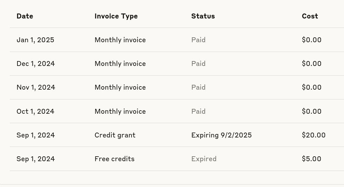Open Monthly invoice for Oct 1, 2024

(120, 111)
